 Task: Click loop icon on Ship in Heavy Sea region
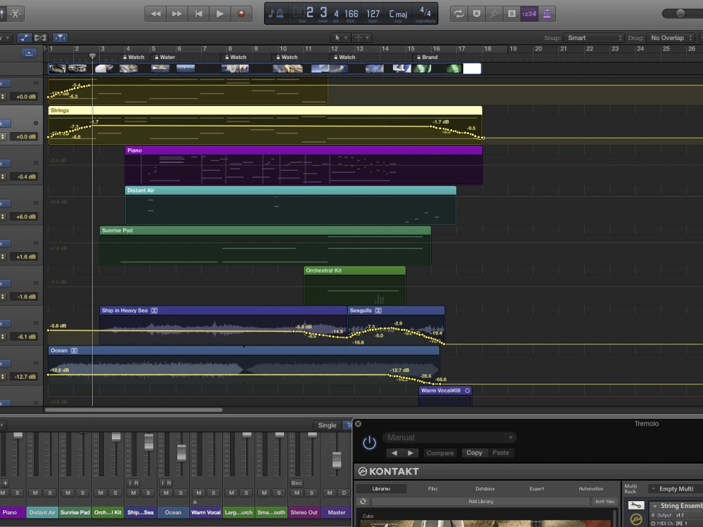(154, 311)
